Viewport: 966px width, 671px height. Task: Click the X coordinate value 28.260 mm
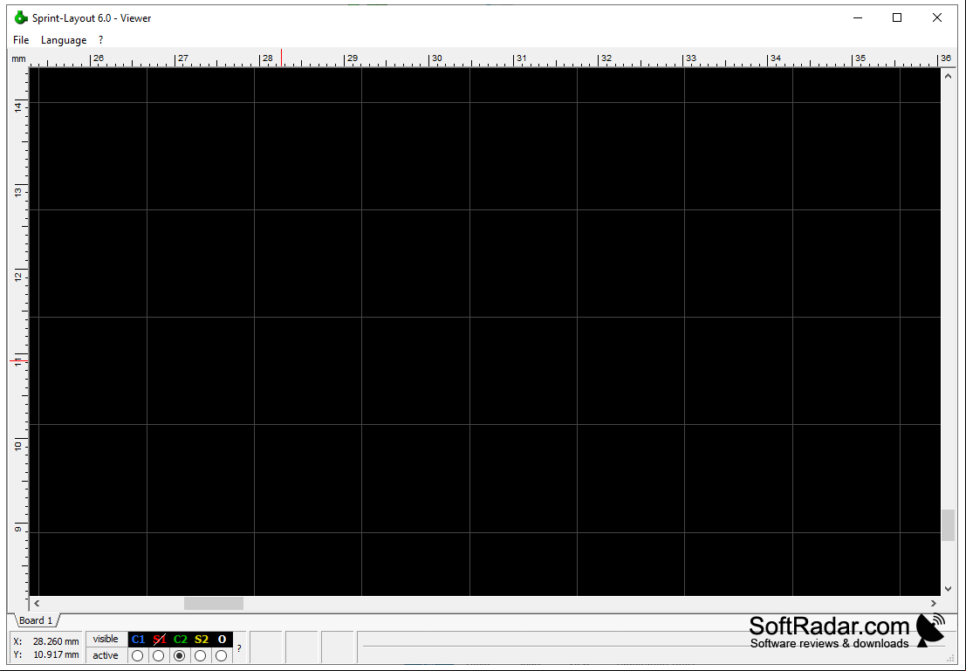[56, 641]
